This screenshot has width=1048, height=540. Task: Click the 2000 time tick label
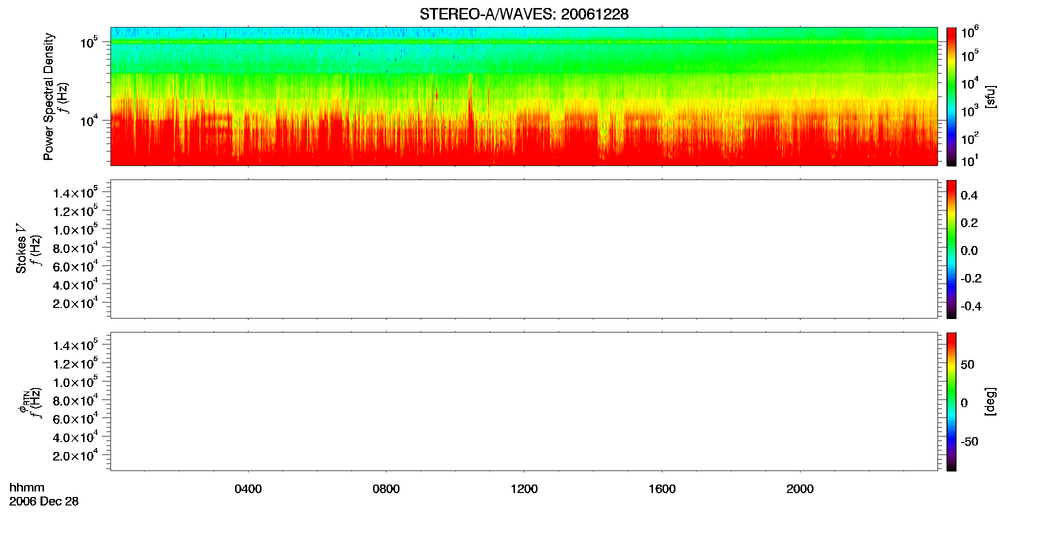[x=800, y=489]
